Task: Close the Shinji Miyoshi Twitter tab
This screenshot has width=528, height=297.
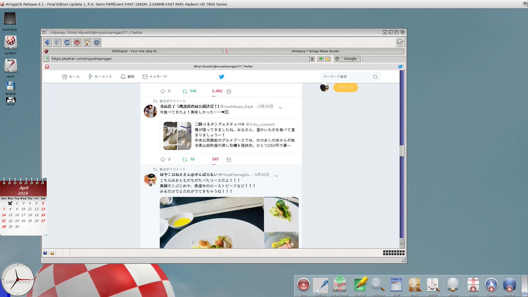Action: [x=47, y=66]
